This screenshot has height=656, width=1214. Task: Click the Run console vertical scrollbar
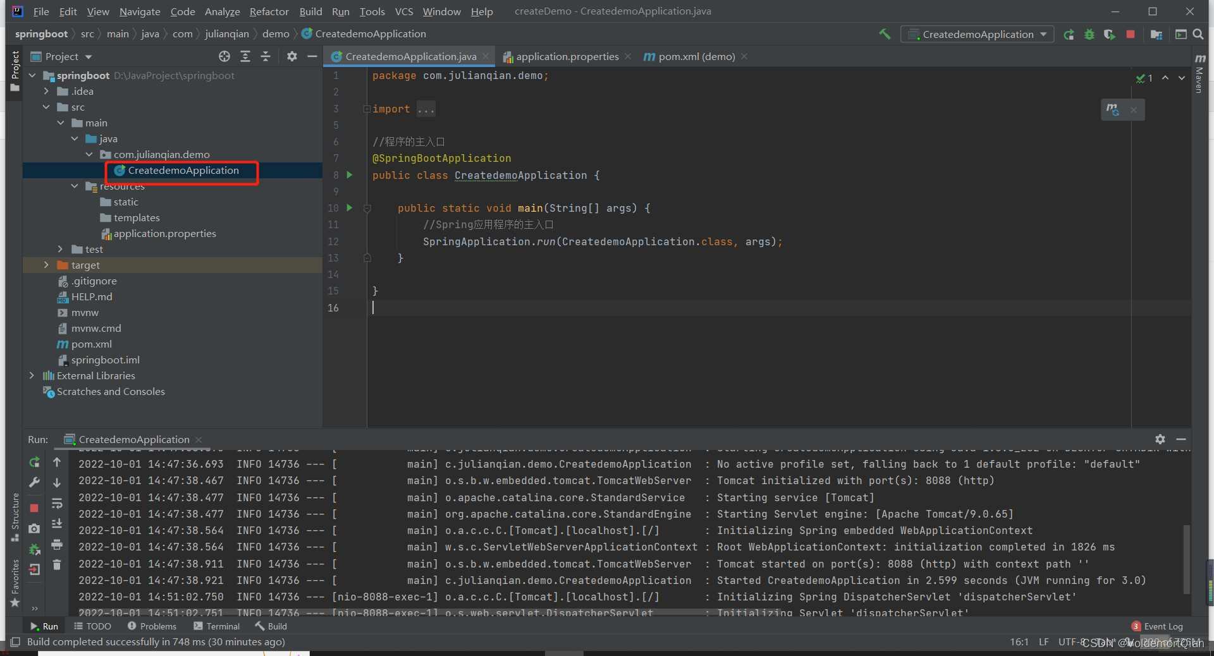(1187, 559)
